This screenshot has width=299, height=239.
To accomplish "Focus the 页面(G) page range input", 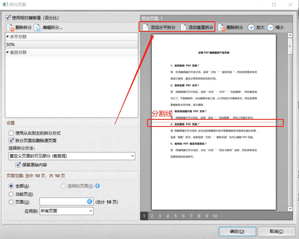I will click(x=66, y=202).
